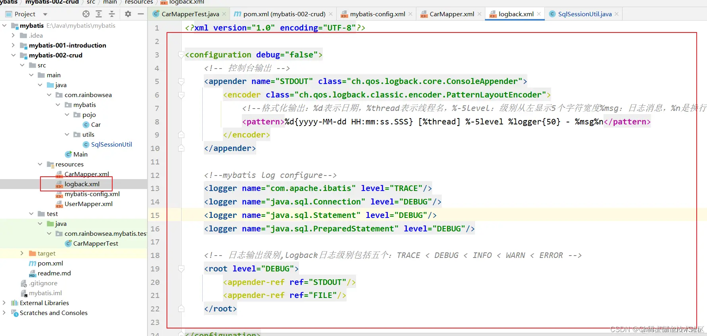Select UserMapper.xml in resources
Image resolution: width=707 pixels, height=336 pixels.
point(88,204)
